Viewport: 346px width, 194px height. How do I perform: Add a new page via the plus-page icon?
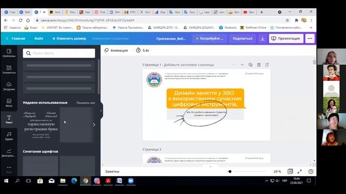coord(267,65)
